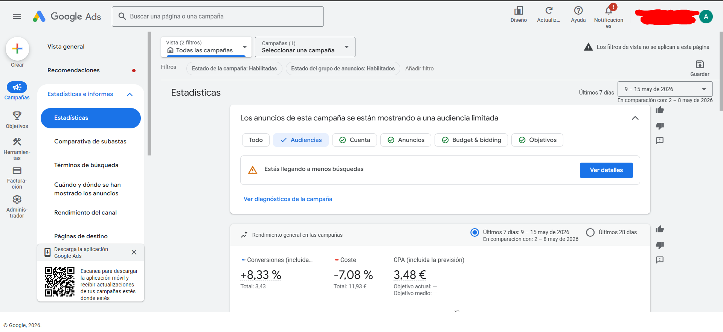Open Ver diagnósticos de la campaña link

(288, 199)
